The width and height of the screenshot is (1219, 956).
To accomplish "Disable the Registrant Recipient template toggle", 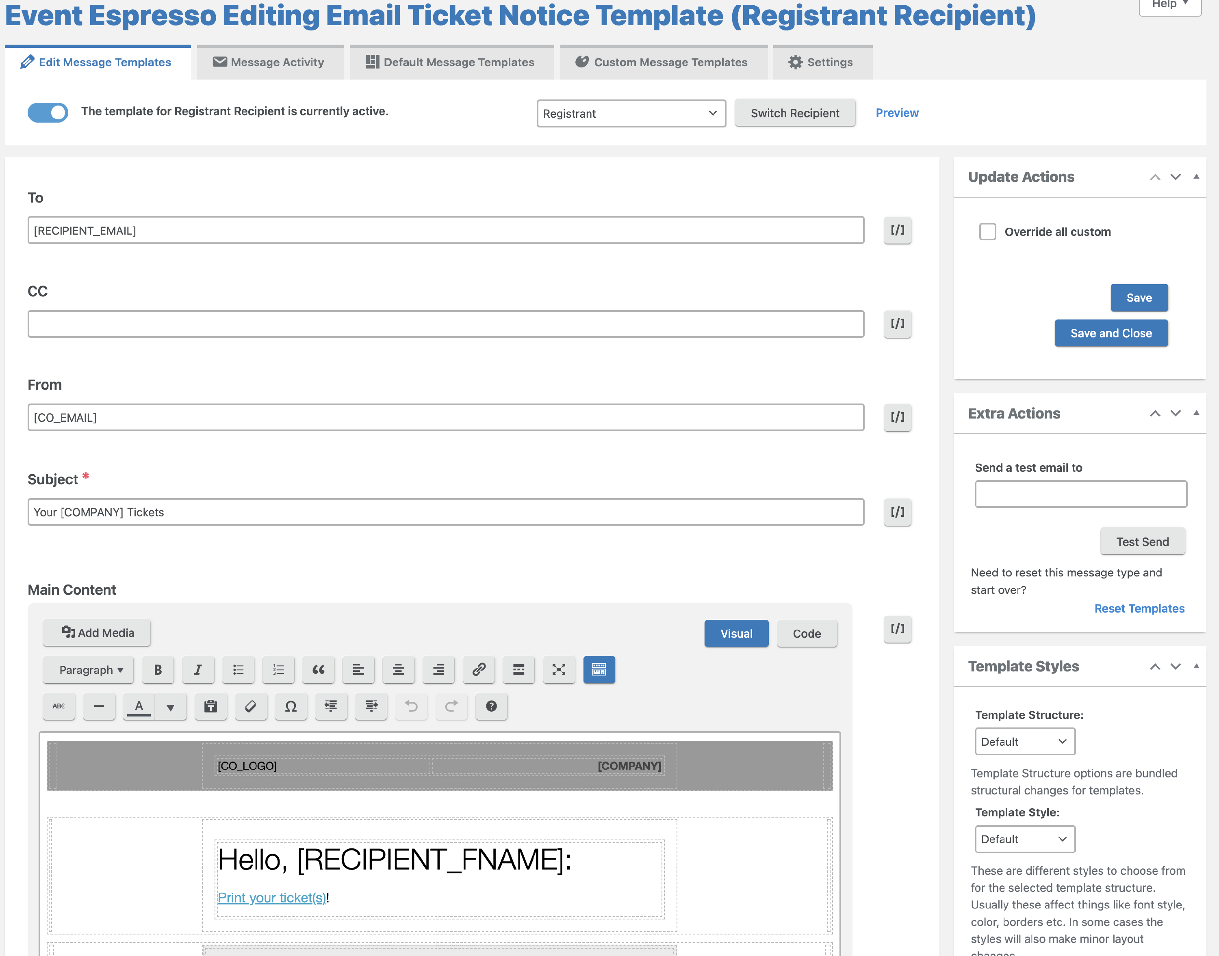I will click(48, 112).
